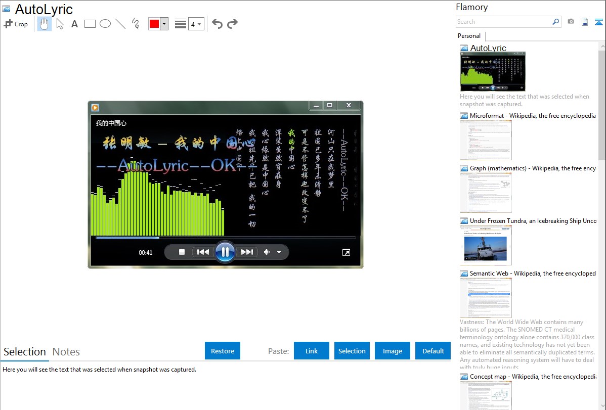Image resolution: width=606 pixels, height=410 pixels.
Task: Open the Personal tab
Action: [x=469, y=36]
